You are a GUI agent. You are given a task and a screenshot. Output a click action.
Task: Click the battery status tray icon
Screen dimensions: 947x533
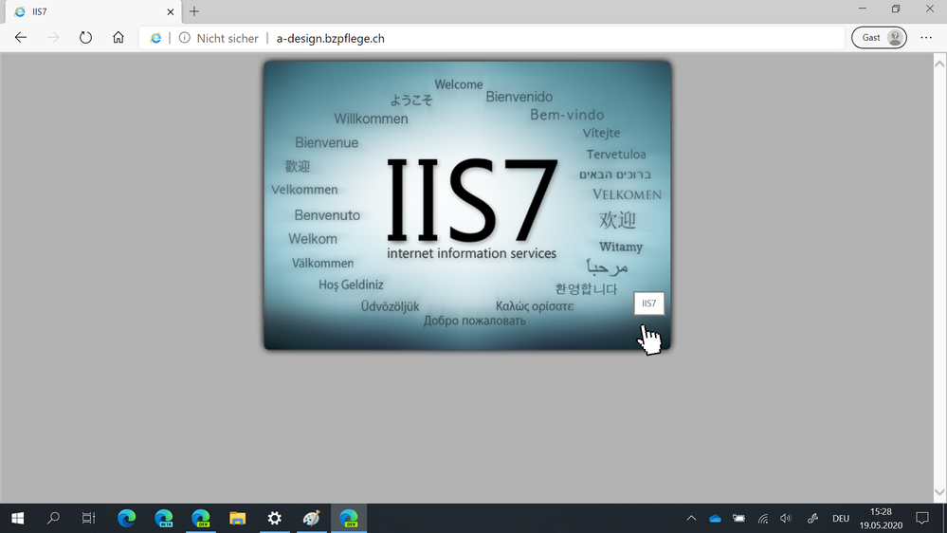pyautogui.click(x=738, y=518)
